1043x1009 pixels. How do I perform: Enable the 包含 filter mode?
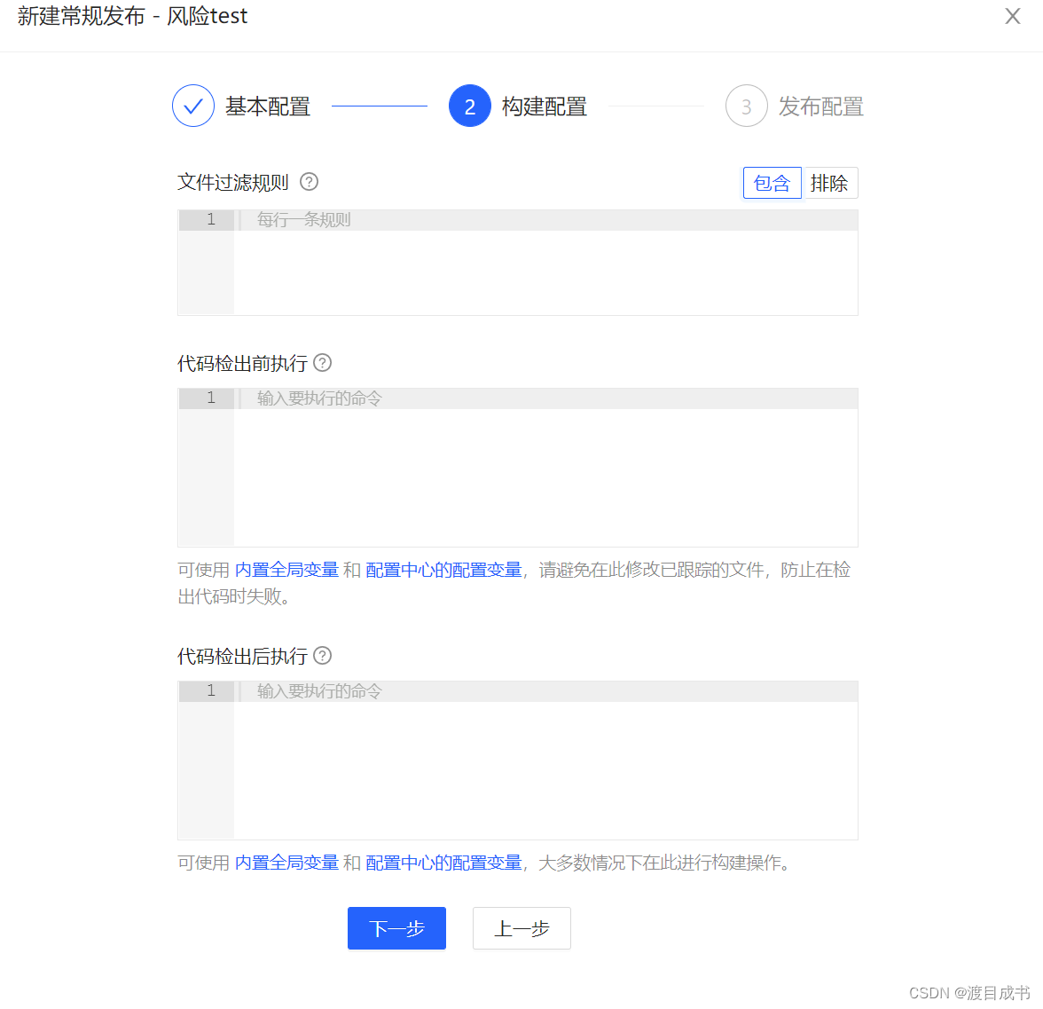[772, 183]
